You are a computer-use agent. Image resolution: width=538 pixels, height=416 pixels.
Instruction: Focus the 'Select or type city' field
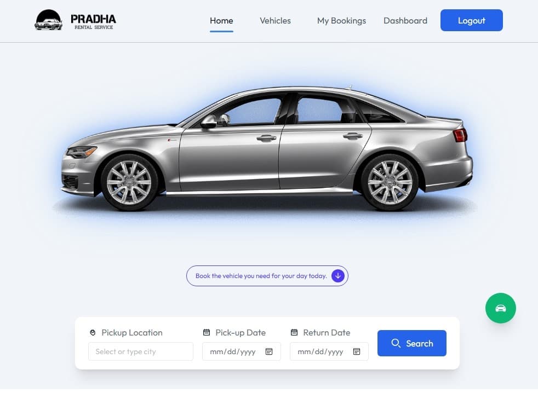pos(141,351)
